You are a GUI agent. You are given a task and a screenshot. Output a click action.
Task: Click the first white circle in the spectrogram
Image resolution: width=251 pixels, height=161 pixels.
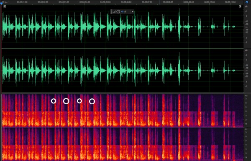(x=54, y=101)
